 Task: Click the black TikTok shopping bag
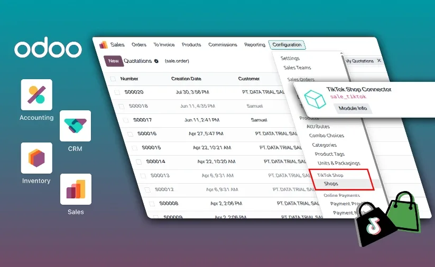[375, 225]
